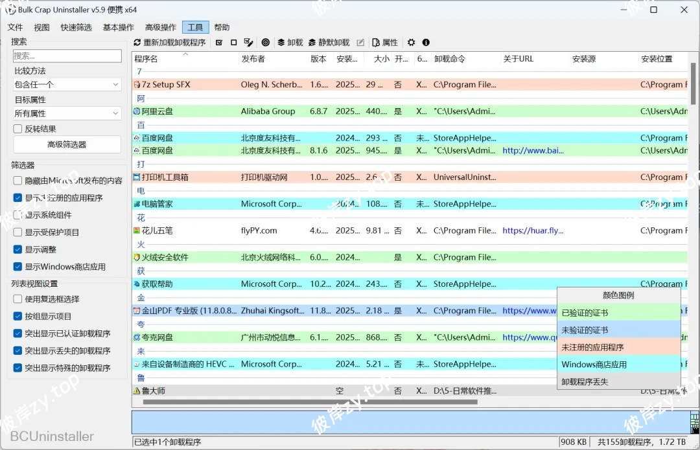
Task: Open the 所有属性 dropdown
Action: coord(67,113)
